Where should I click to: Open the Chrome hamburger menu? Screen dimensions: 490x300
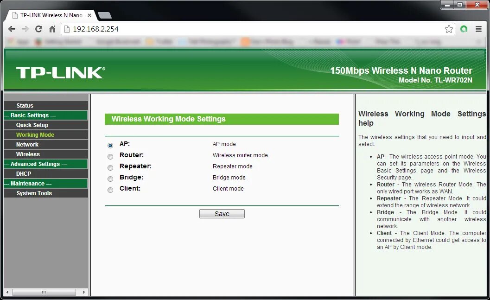[x=478, y=29]
